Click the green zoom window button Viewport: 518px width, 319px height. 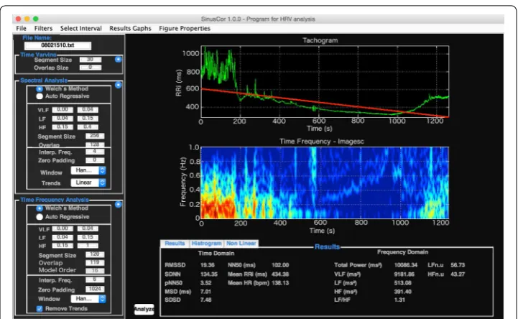[x=36, y=19]
